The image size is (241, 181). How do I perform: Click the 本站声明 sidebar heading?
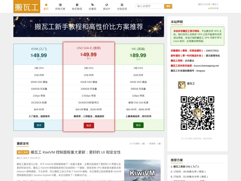click(177, 22)
